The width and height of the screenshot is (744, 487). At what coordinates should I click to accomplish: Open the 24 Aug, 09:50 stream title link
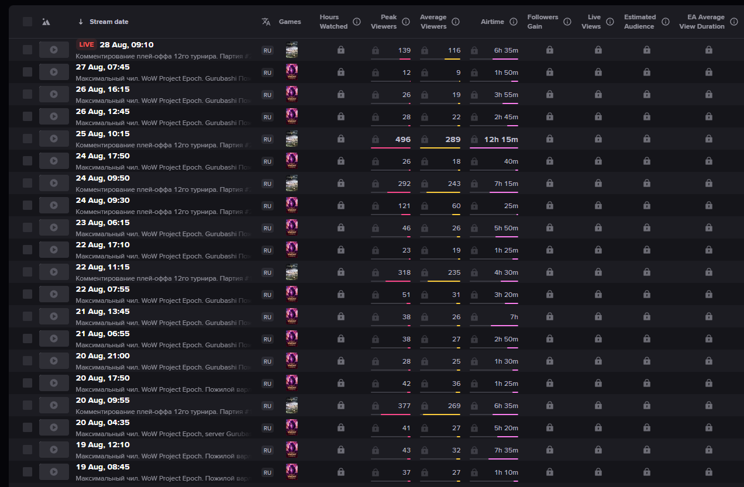[x=164, y=189]
